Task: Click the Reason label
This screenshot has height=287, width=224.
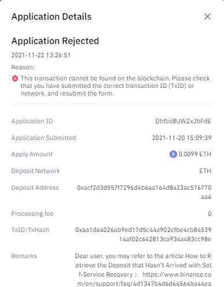Action: (x=23, y=67)
